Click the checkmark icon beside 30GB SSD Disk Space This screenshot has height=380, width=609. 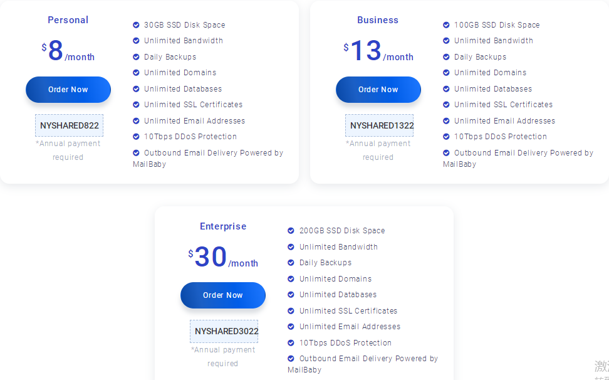[x=136, y=25]
